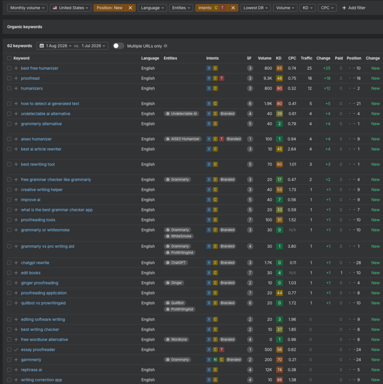Click the KD 65 badge for best free humanizer
The image size is (383, 384).
tap(279, 68)
